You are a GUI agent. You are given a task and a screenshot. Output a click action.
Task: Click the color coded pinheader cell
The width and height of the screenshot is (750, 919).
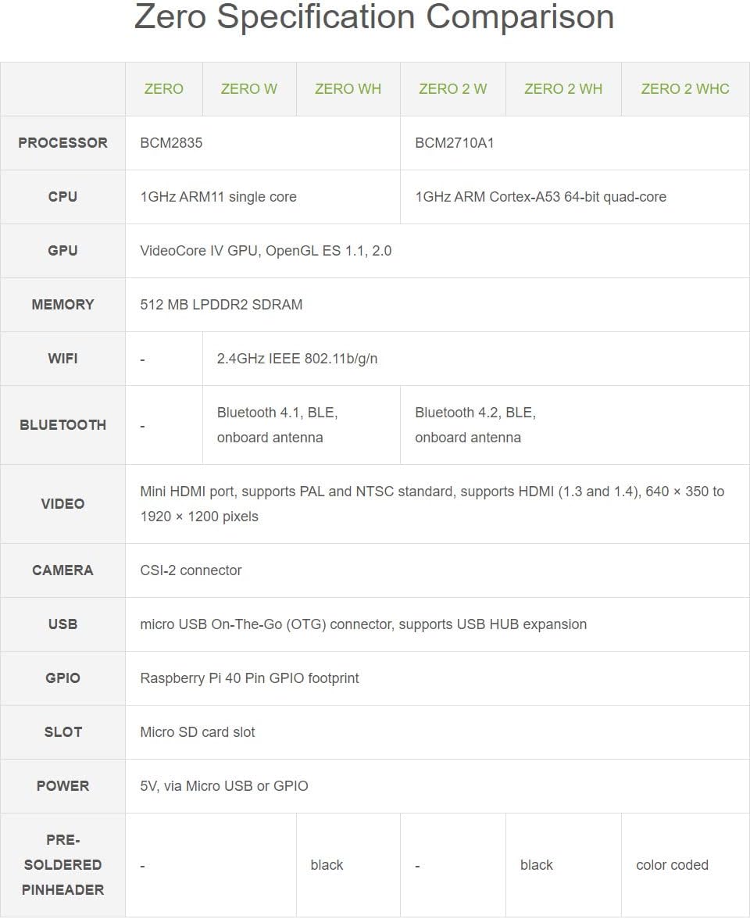pyautogui.click(x=672, y=865)
